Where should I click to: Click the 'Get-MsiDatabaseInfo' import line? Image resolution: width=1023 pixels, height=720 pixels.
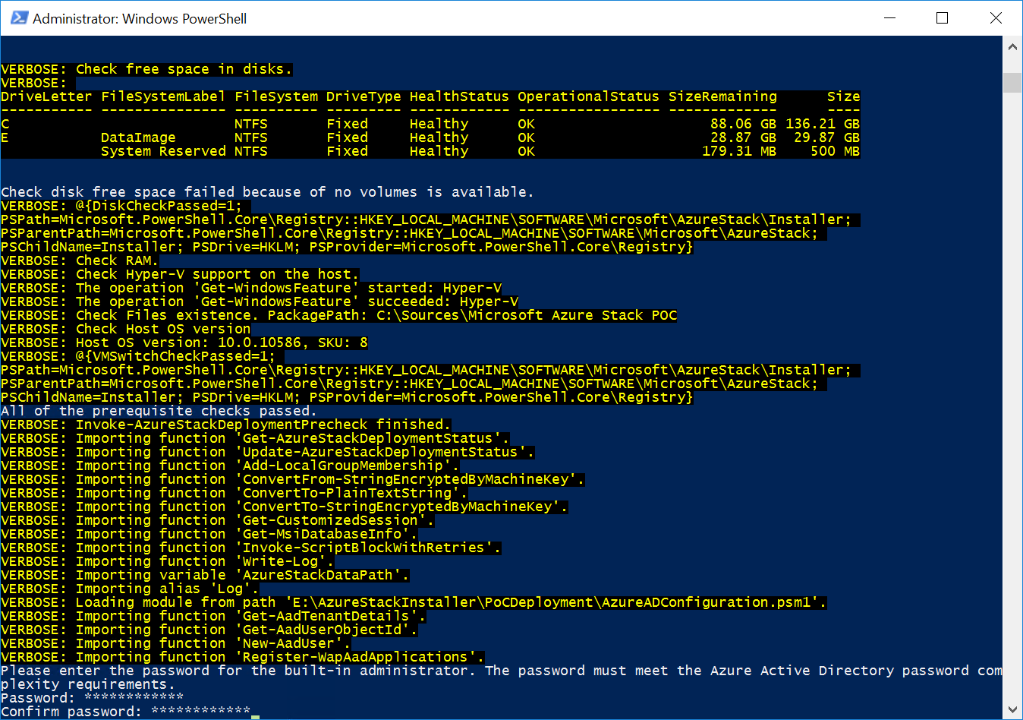click(x=209, y=534)
